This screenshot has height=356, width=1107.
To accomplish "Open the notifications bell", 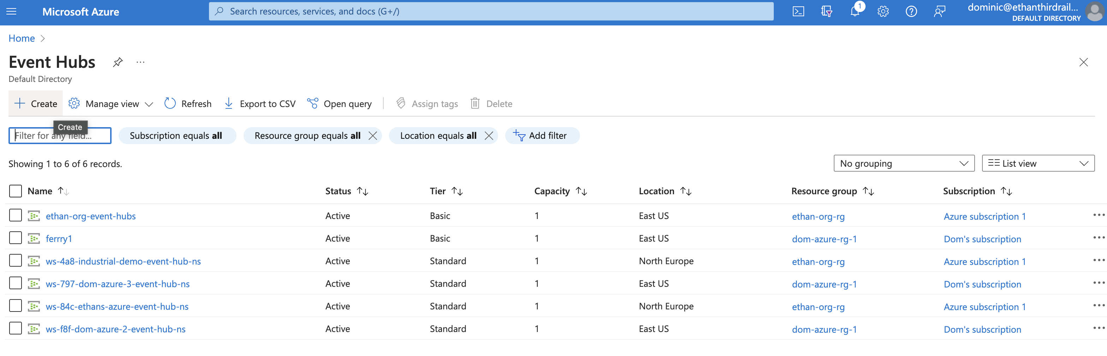I will [855, 12].
